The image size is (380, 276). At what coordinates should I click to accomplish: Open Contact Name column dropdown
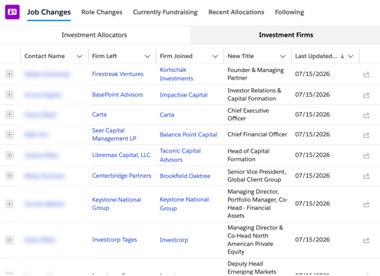pyautogui.click(x=80, y=56)
